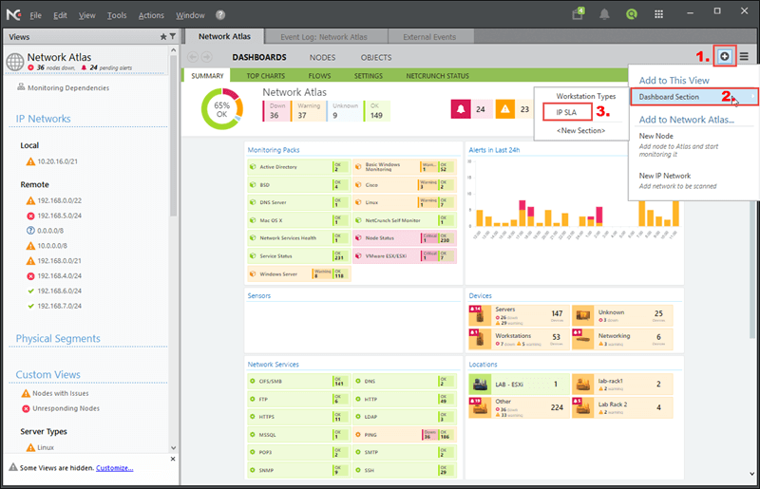The image size is (760, 489).
Task: Select the NODES view
Action: click(x=322, y=57)
